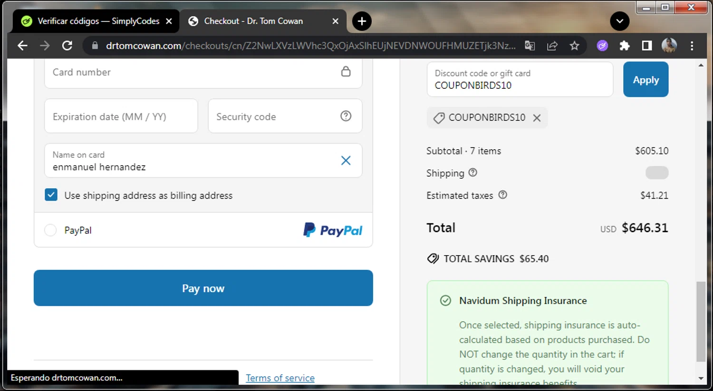713x391 pixels.
Task: Click the TOTAL SAVINGS $65.40 text
Action: point(496,258)
